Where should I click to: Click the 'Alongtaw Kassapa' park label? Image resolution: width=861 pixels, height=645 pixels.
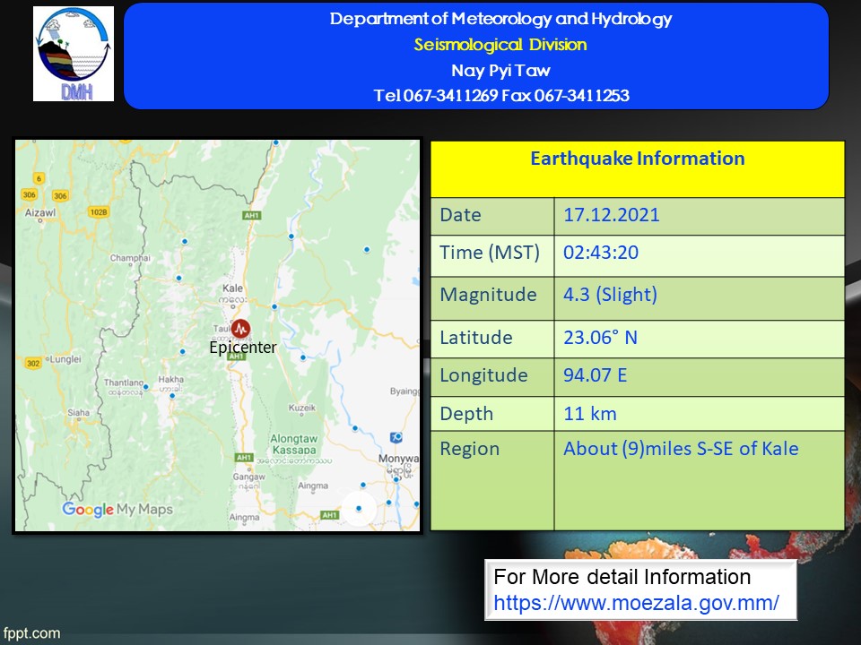(294, 444)
